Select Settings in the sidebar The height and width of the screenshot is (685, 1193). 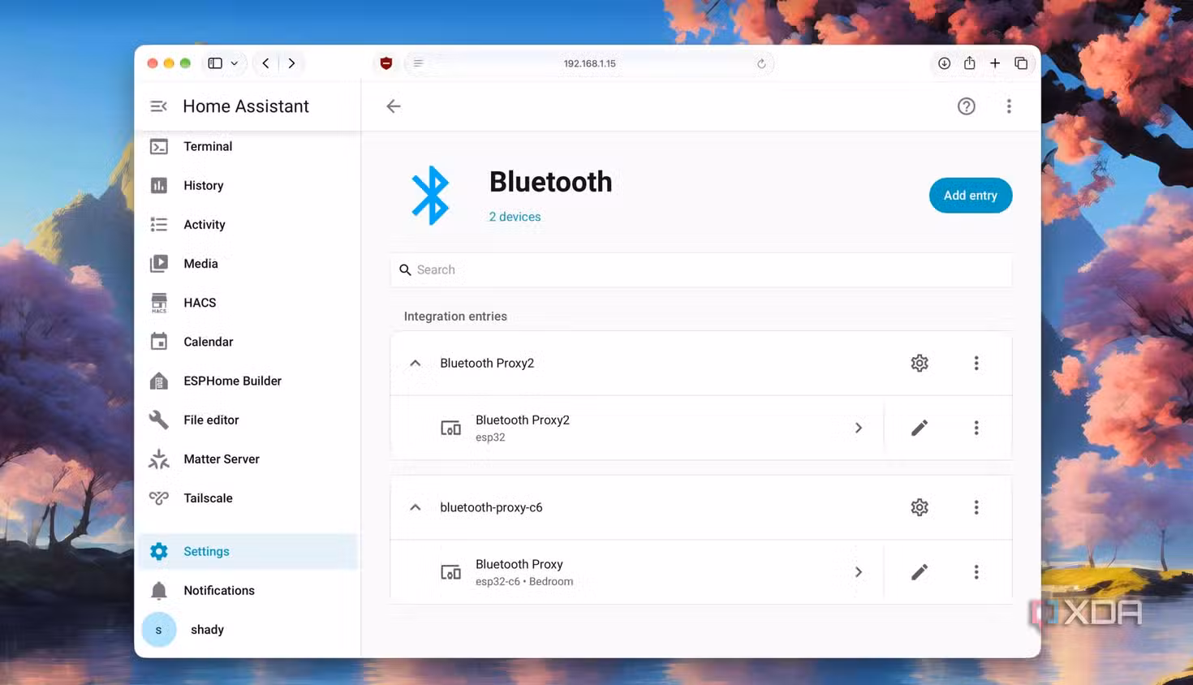click(x=248, y=551)
